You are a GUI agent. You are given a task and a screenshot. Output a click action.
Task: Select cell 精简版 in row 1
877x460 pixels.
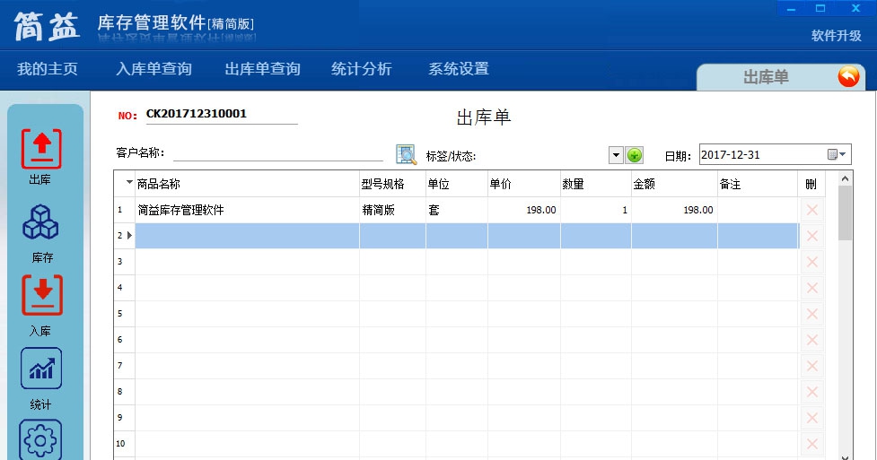click(392, 210)
